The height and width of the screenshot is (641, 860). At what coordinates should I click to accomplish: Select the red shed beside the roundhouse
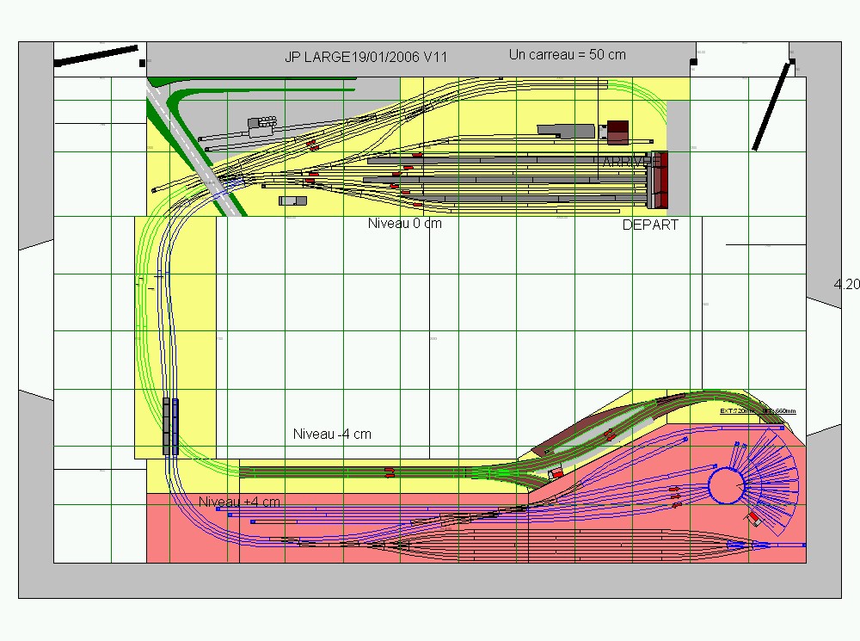point(753,518)
